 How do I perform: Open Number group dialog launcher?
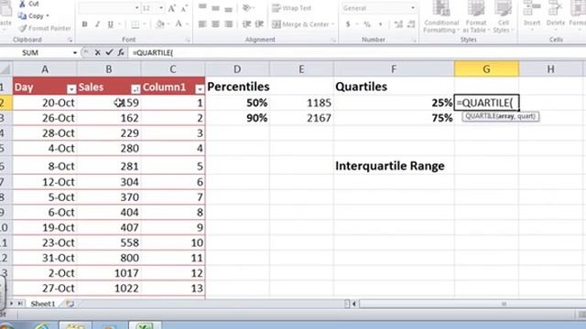[x=414, y=40]
